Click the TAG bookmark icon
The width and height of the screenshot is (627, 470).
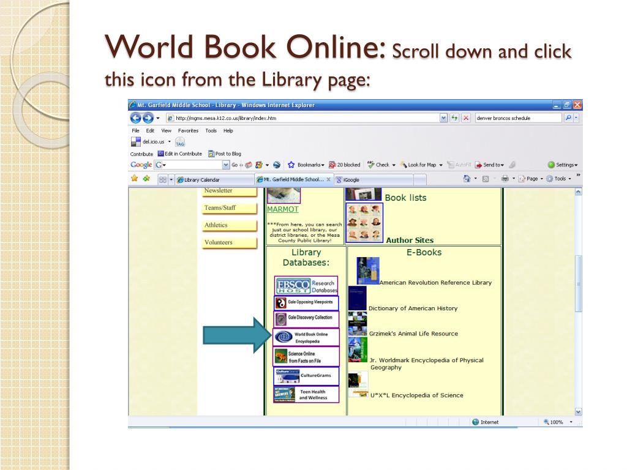180,142
